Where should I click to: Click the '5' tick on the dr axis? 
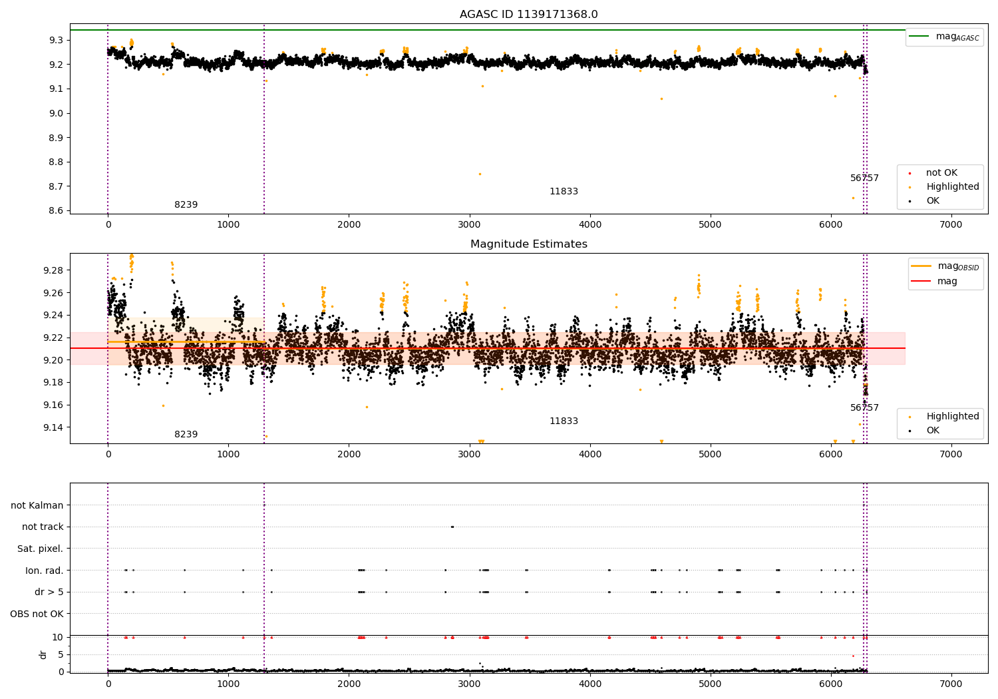point(61,654)
